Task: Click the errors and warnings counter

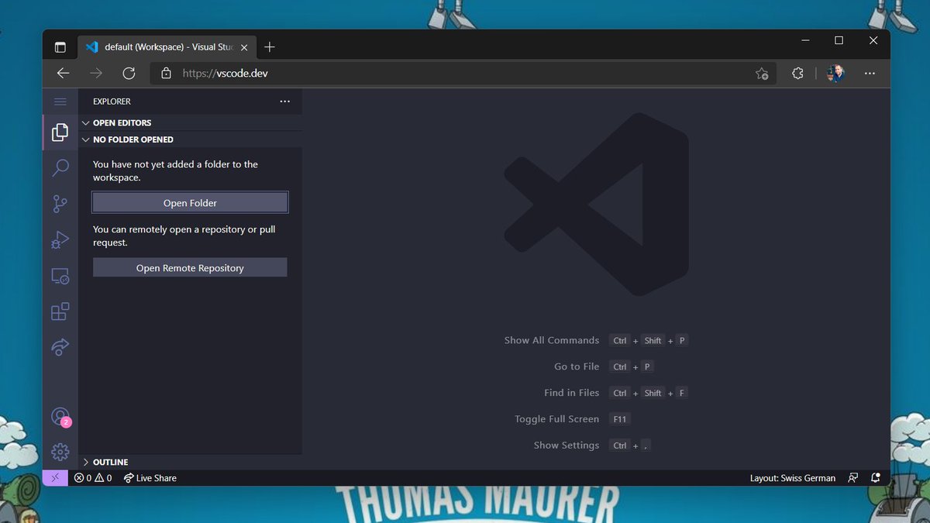Action: point(91,477)
